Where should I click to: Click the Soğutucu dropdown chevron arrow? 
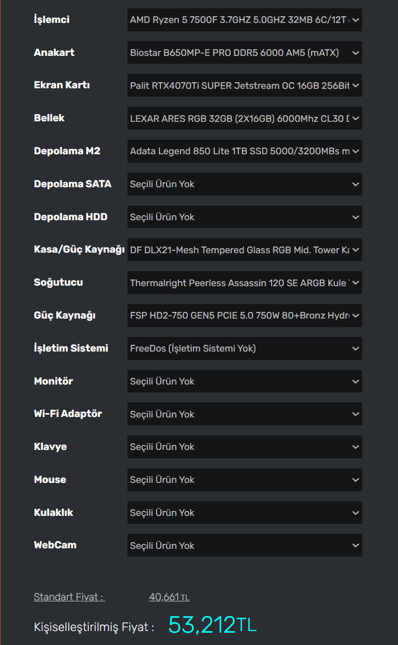pyautogui.click(x=356, y=283)
